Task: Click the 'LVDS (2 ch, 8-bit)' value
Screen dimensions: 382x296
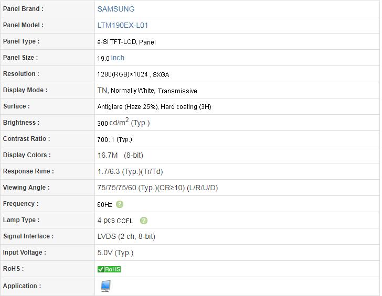Action: coord(126,236)
